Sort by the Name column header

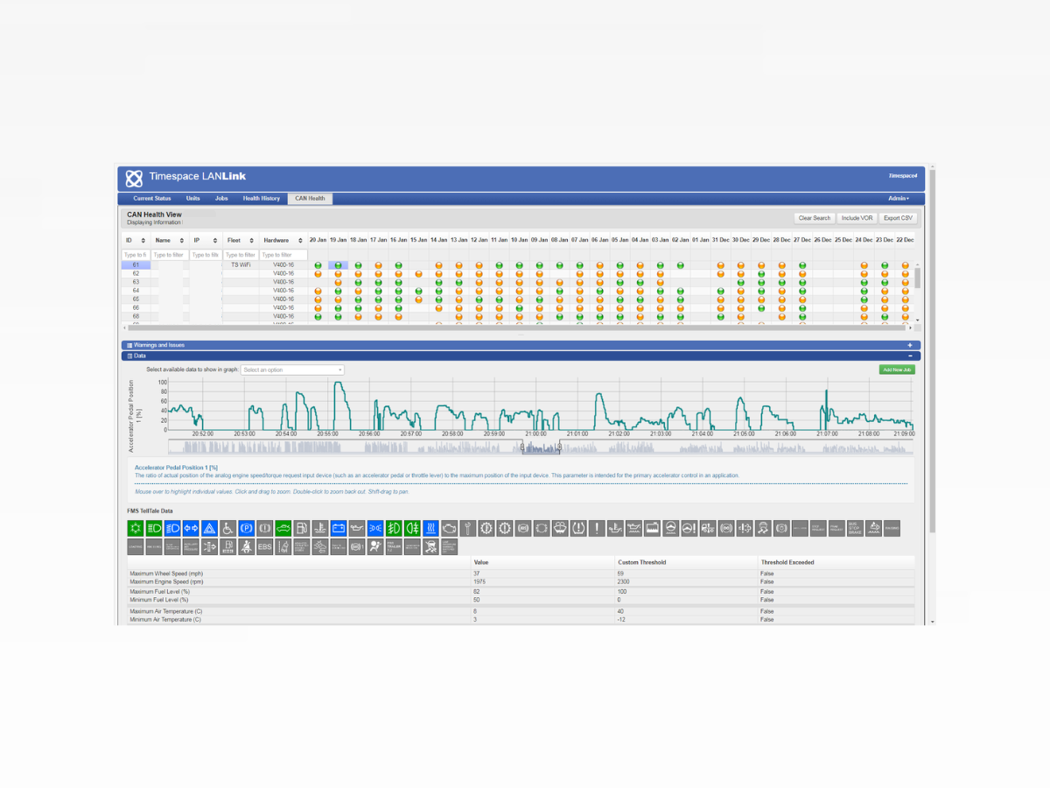pyautogui.click(x=169, y=240)
